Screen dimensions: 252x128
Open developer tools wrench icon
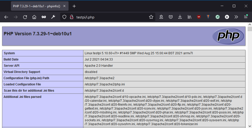53,17
